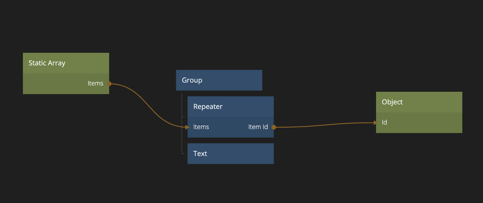Click the empty area right of Object's Id label
Image resolution: width=483 pixels, height=203 pixels.
point(425,123)
